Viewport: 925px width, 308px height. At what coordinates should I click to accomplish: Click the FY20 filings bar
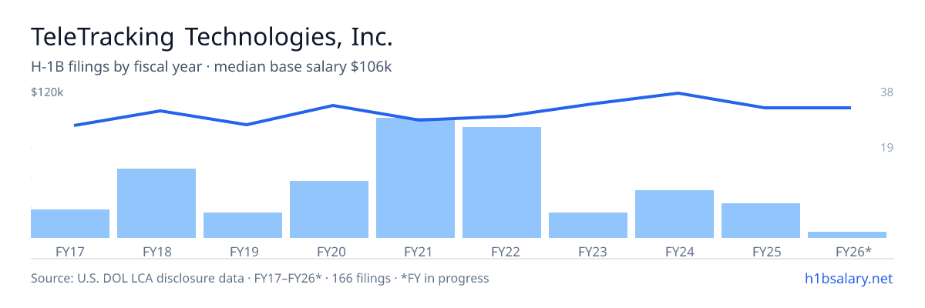coord(329,209)
